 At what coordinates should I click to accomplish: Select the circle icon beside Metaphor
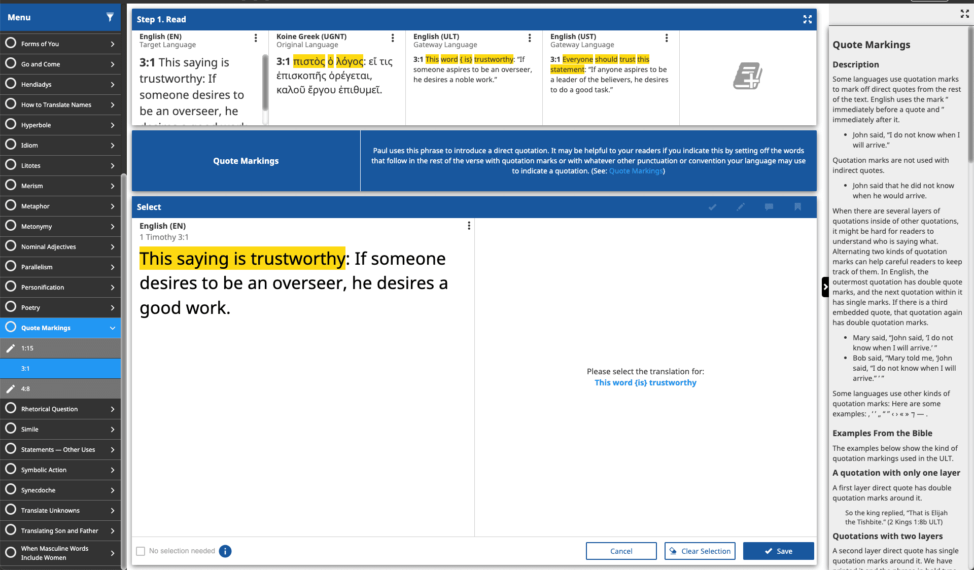coord(10,206)
